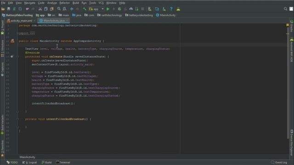
Task: Click the src folder breadcrumb
Action: coord(51,15)
